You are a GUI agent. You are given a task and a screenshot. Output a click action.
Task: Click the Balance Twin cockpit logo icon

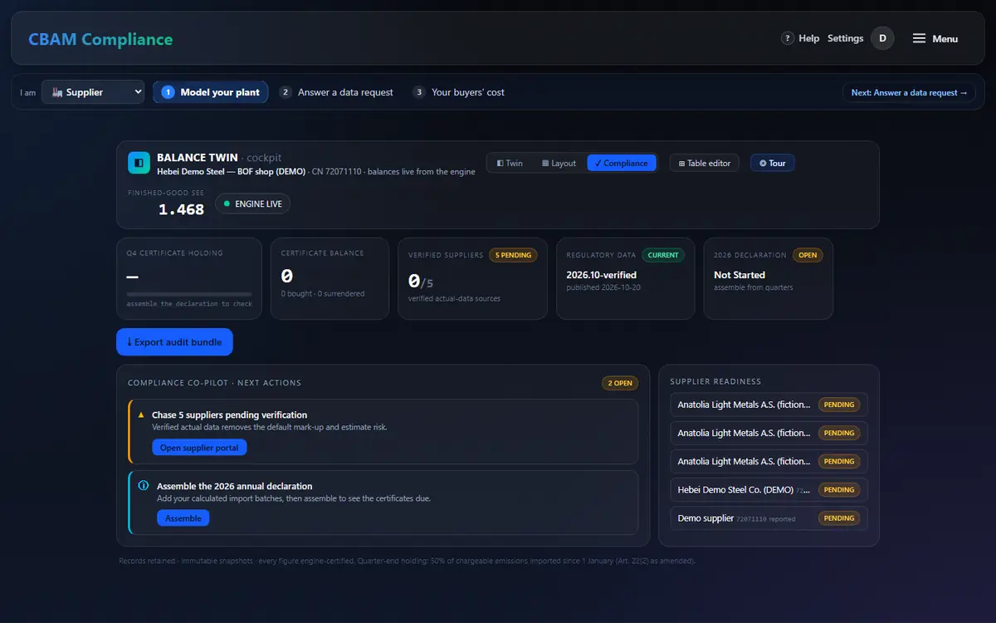[x=139, y=163]
